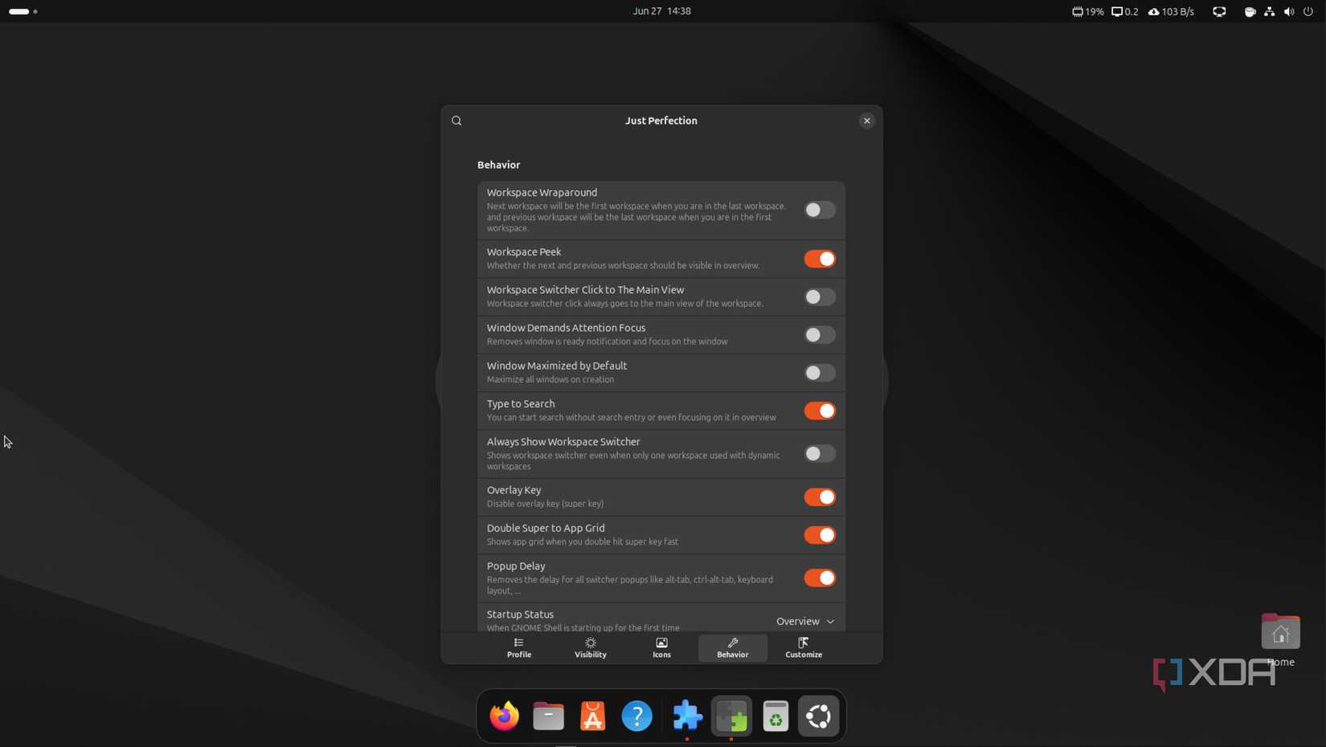Click Activities workspace indicator in top bar
This screenshot has height=747, width=1326.
(23, 11)
